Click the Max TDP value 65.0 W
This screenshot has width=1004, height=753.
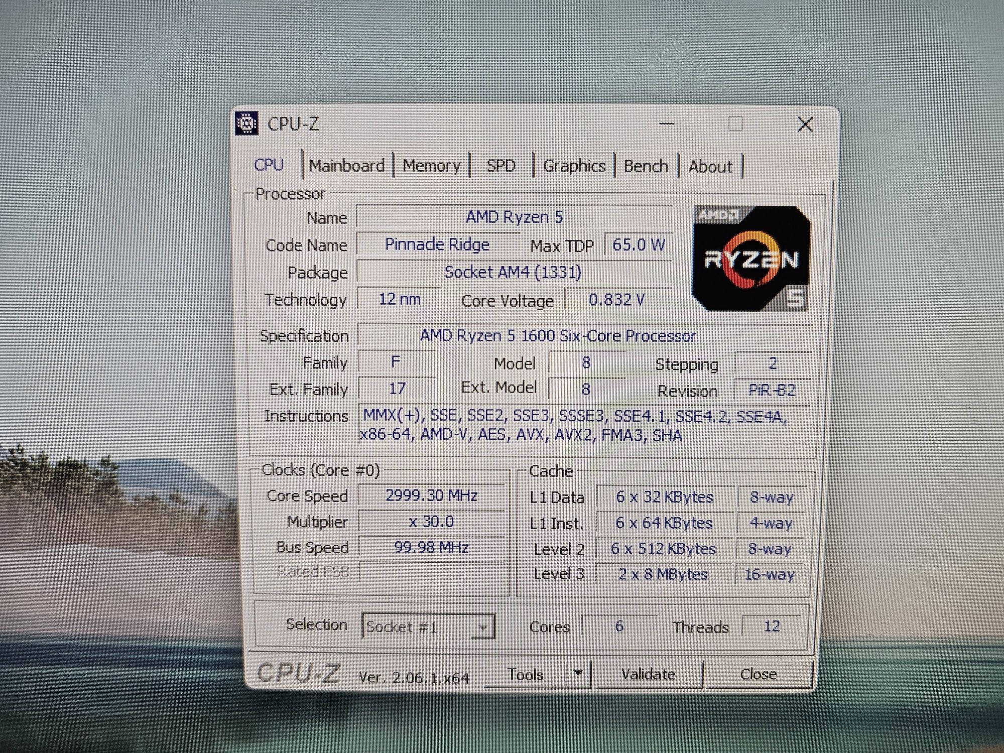(639, 245)
